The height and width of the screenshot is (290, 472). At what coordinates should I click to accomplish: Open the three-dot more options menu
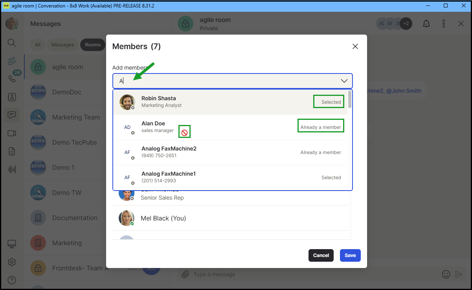(444, 24)
